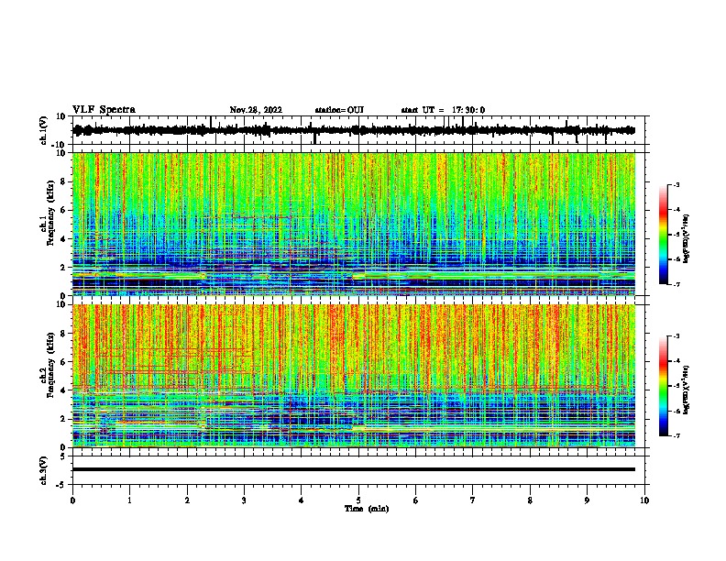Click the "start UT = 17:30:0" header text
The image size is (726, 561).
[x=443, y=110]
